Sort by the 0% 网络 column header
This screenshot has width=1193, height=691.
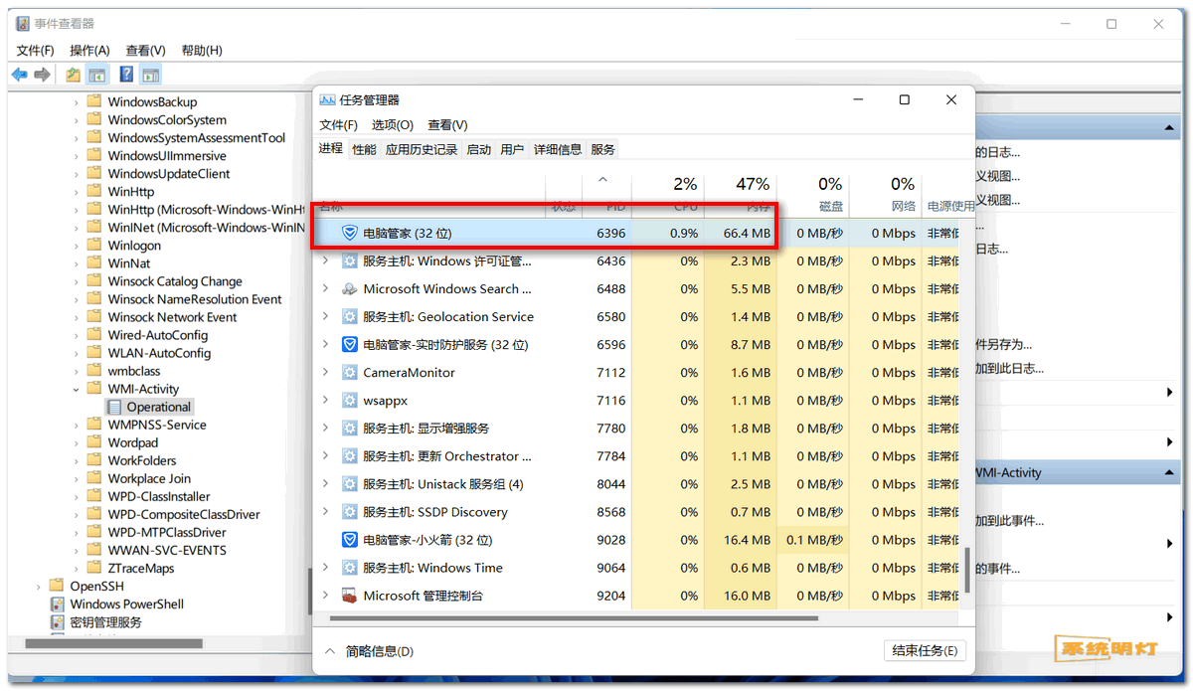click(886, 194)
